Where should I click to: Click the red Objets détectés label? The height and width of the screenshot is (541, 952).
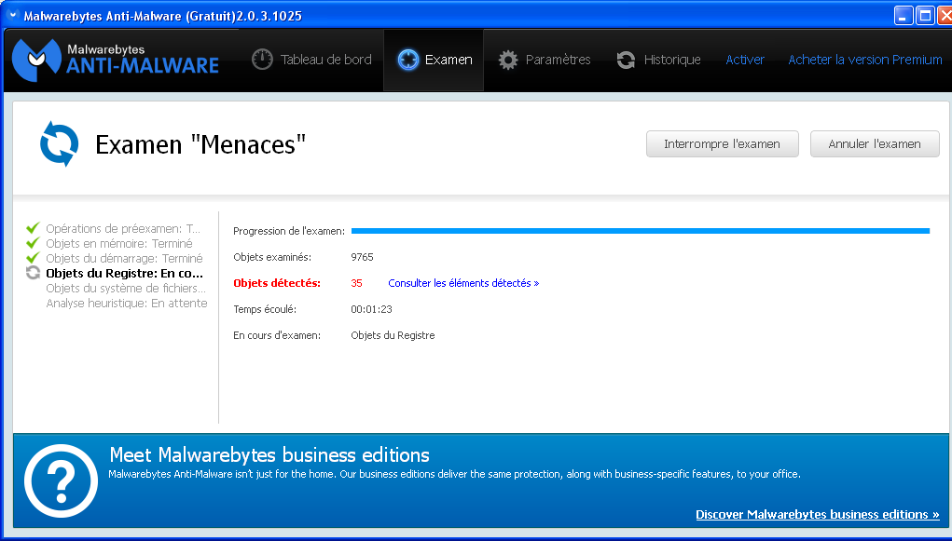coord(277,283)
